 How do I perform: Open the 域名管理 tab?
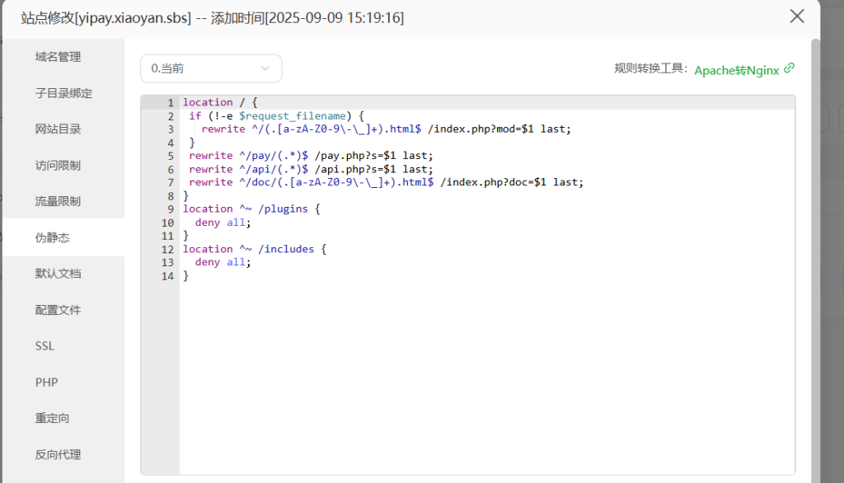58,57
